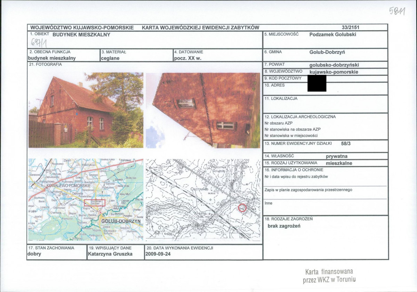Click the black-and-white topographic map

[203, 200]
